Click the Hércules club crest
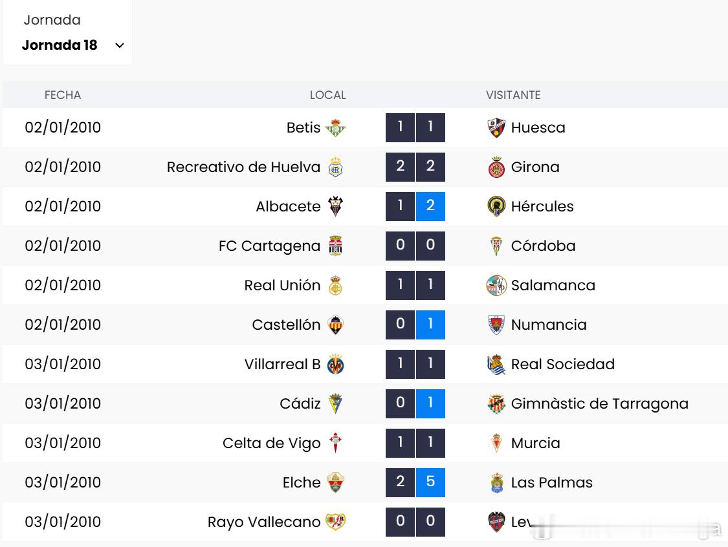 496,207
